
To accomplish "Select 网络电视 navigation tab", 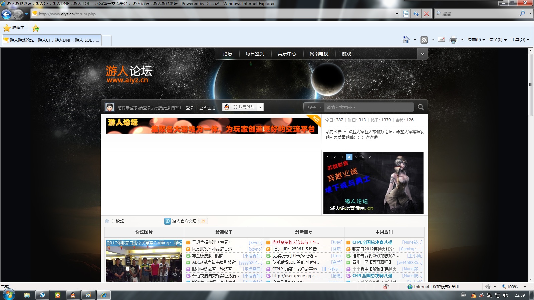I will point(319,54).
